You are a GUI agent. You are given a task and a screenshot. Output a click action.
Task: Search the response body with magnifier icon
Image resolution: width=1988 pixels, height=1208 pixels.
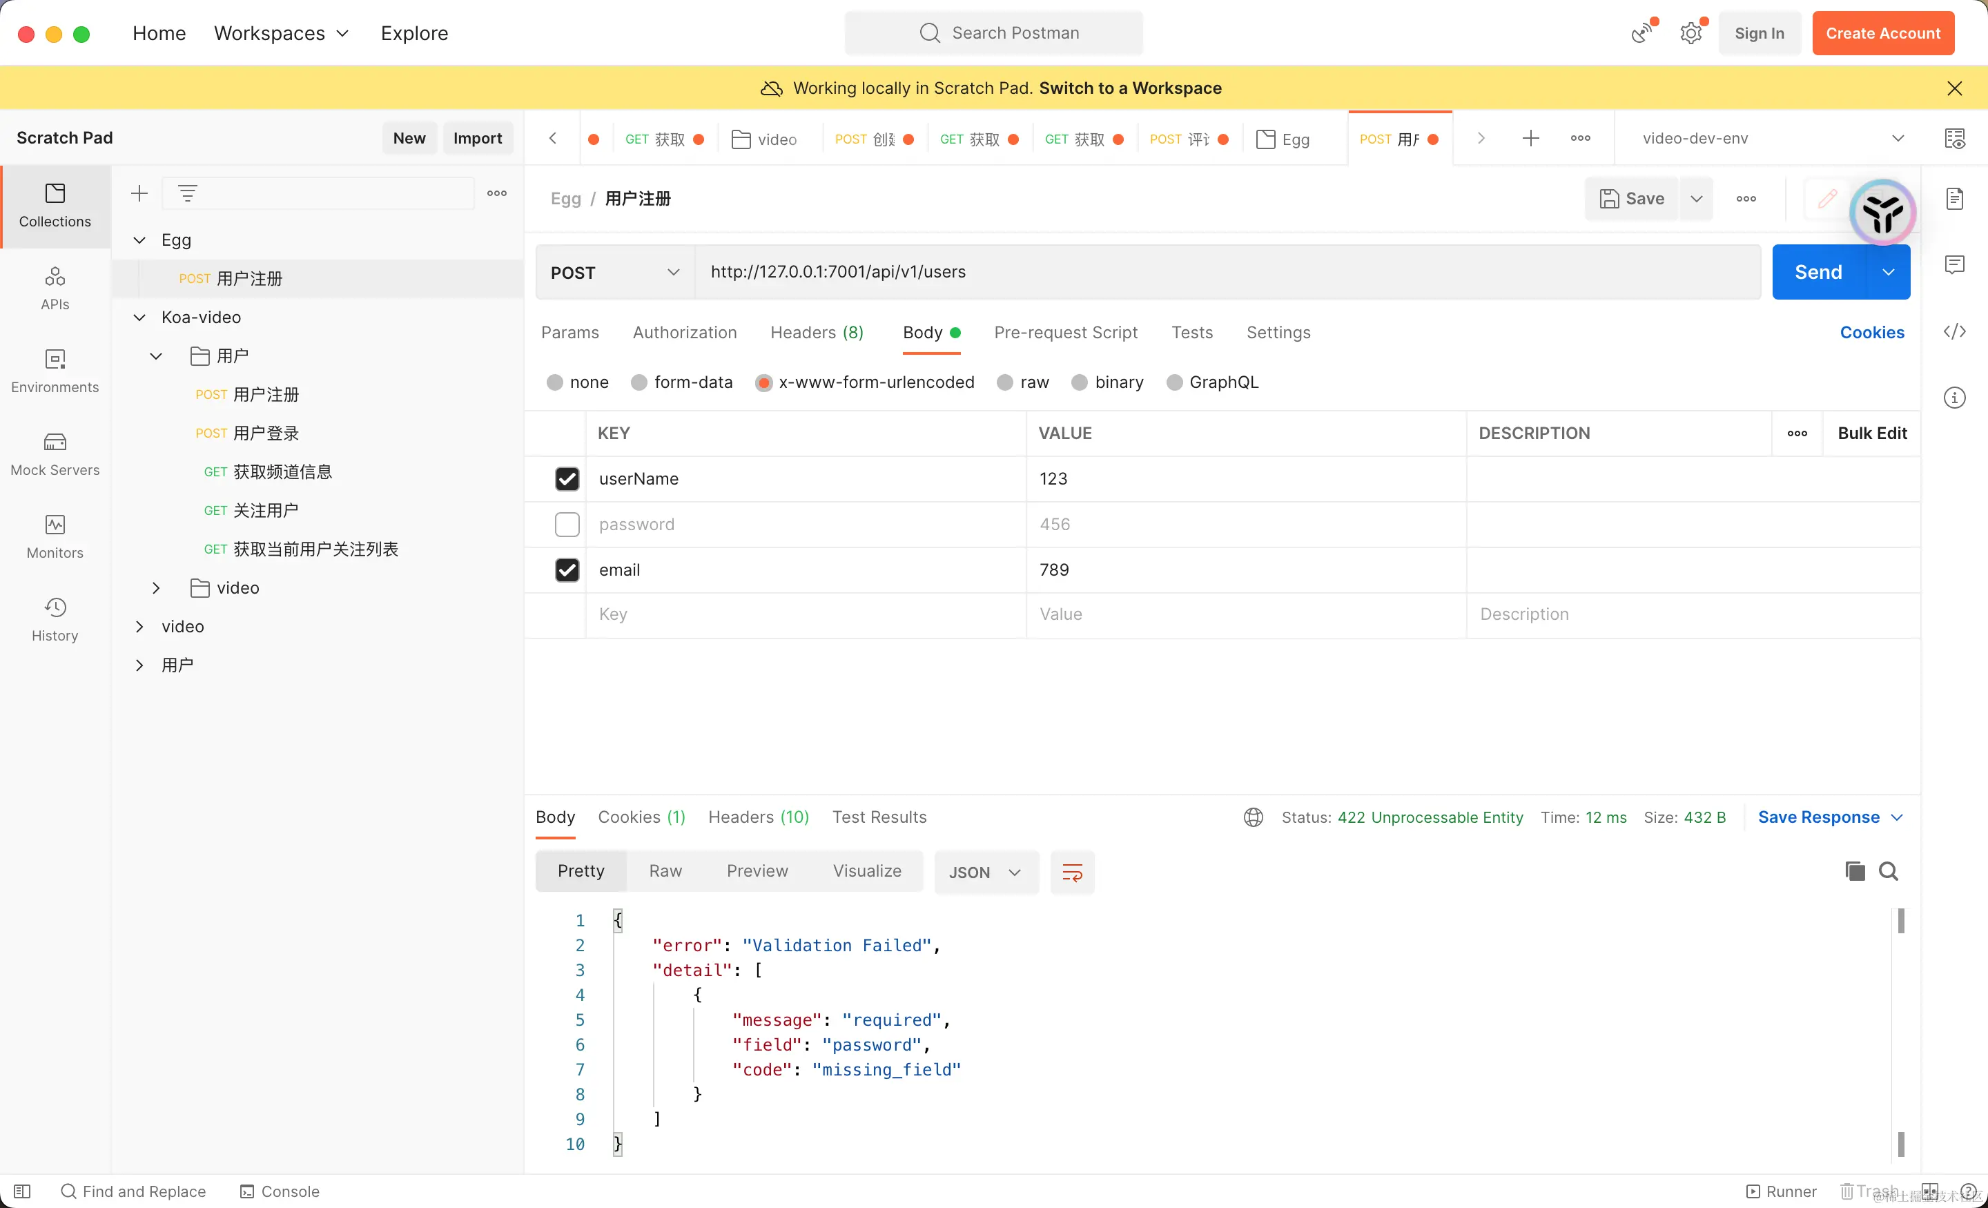[1889, 872]
